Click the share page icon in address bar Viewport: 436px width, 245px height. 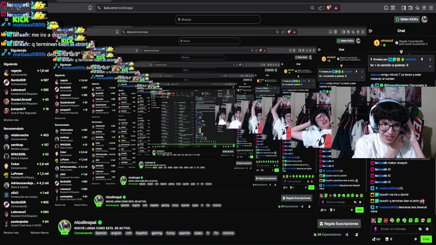coord(320,8)
